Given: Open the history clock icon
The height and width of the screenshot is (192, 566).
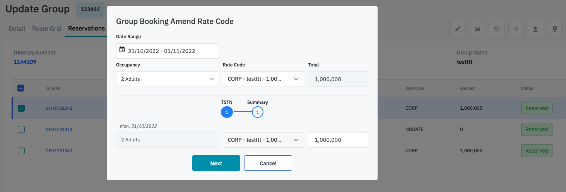Looking at the screenshot, I should coord(497,29).
